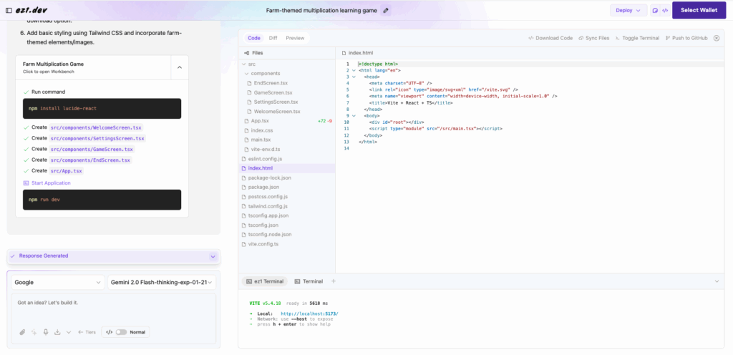Close the workbench with the circled X
The image size is (733, 355).
716,38
